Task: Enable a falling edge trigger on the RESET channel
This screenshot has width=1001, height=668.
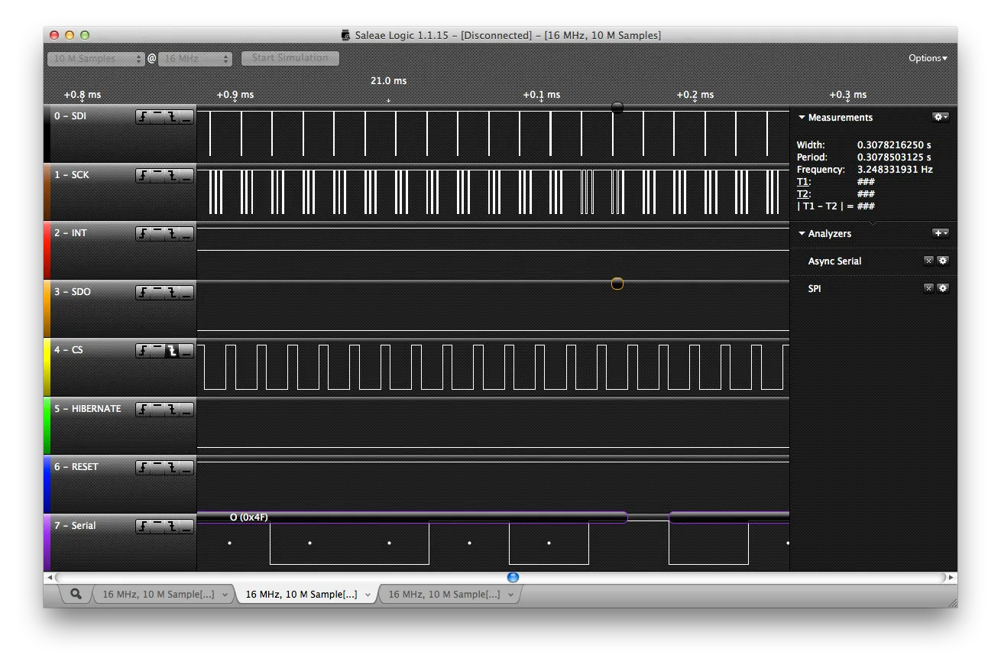Action: click(x=172, y=467)
